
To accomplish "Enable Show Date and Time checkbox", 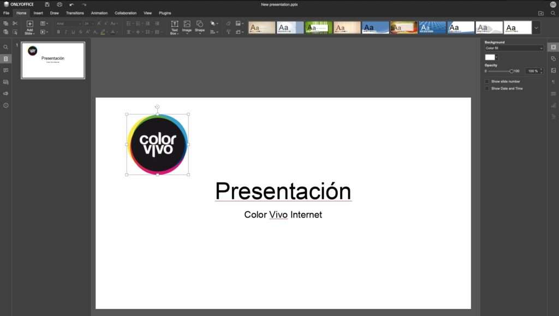I will [x=487, y=89].
